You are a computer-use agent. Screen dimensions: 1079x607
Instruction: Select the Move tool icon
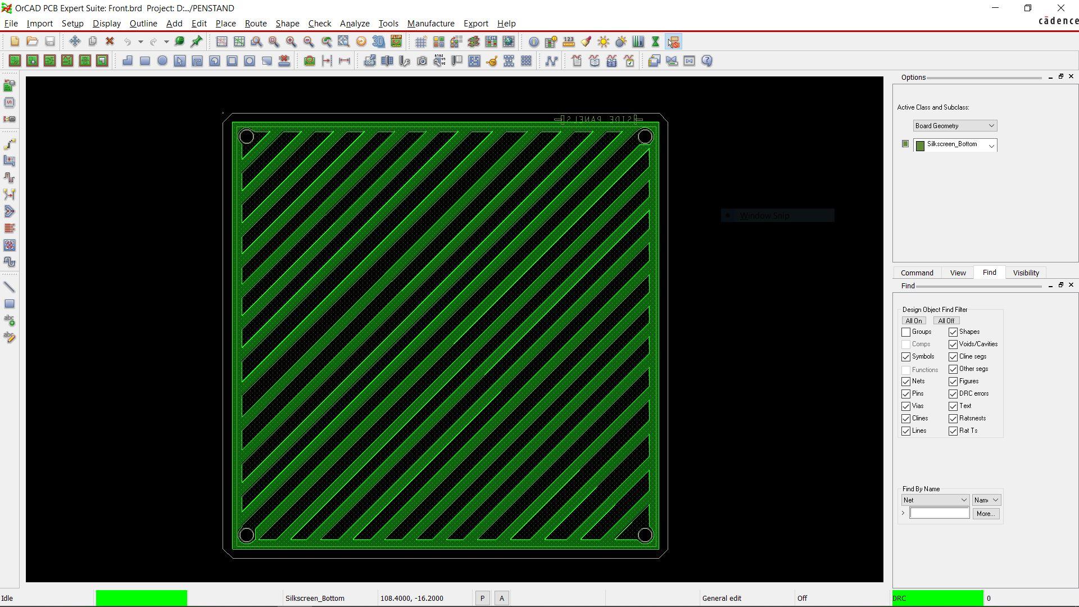(75, 42)
